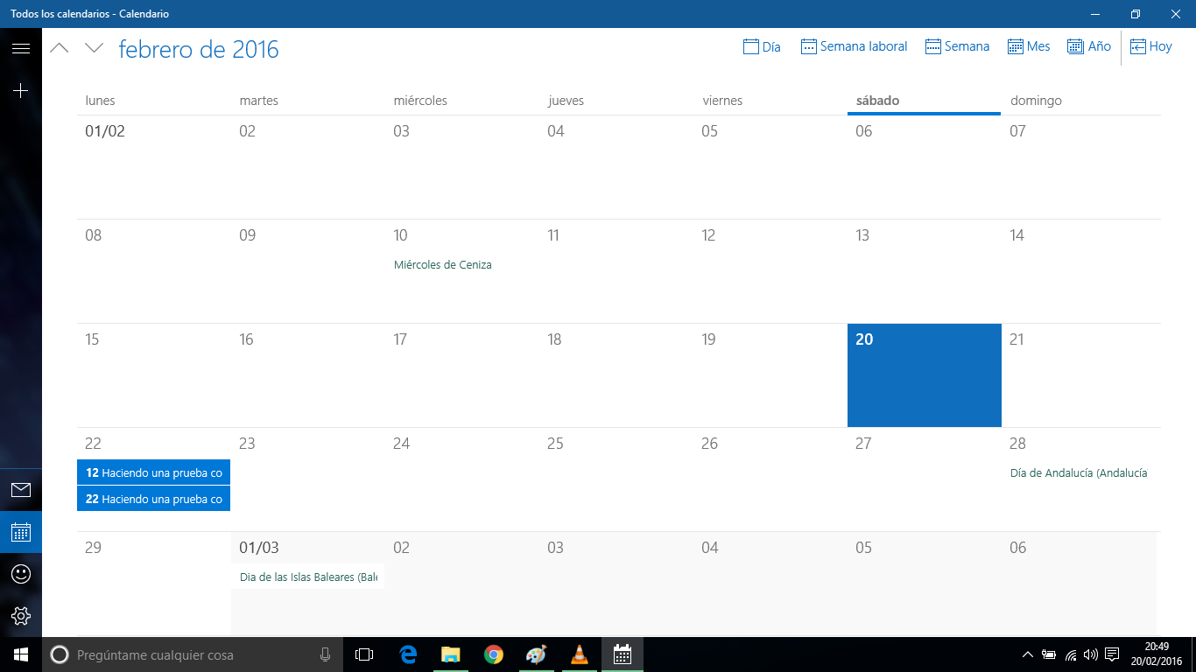Go to next month with down chevron
Image resolution: width=1196 pixels, height=672 pixels.
pyautogui.click(x=94, y=48)
